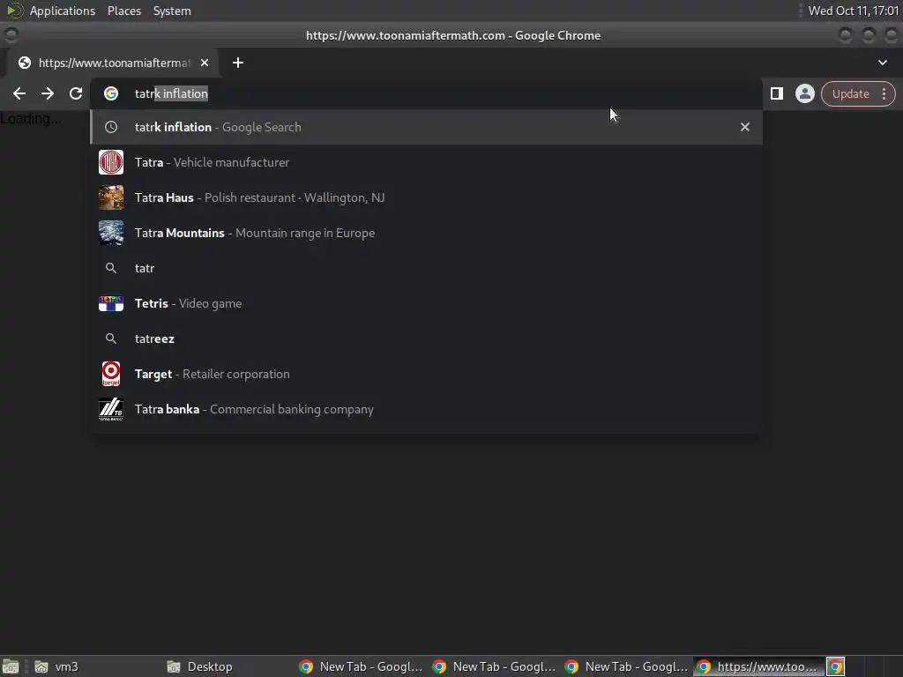Click the desktop logo icon top-left
The width and height of the screenshot is (903, 677).
point(14,11)
